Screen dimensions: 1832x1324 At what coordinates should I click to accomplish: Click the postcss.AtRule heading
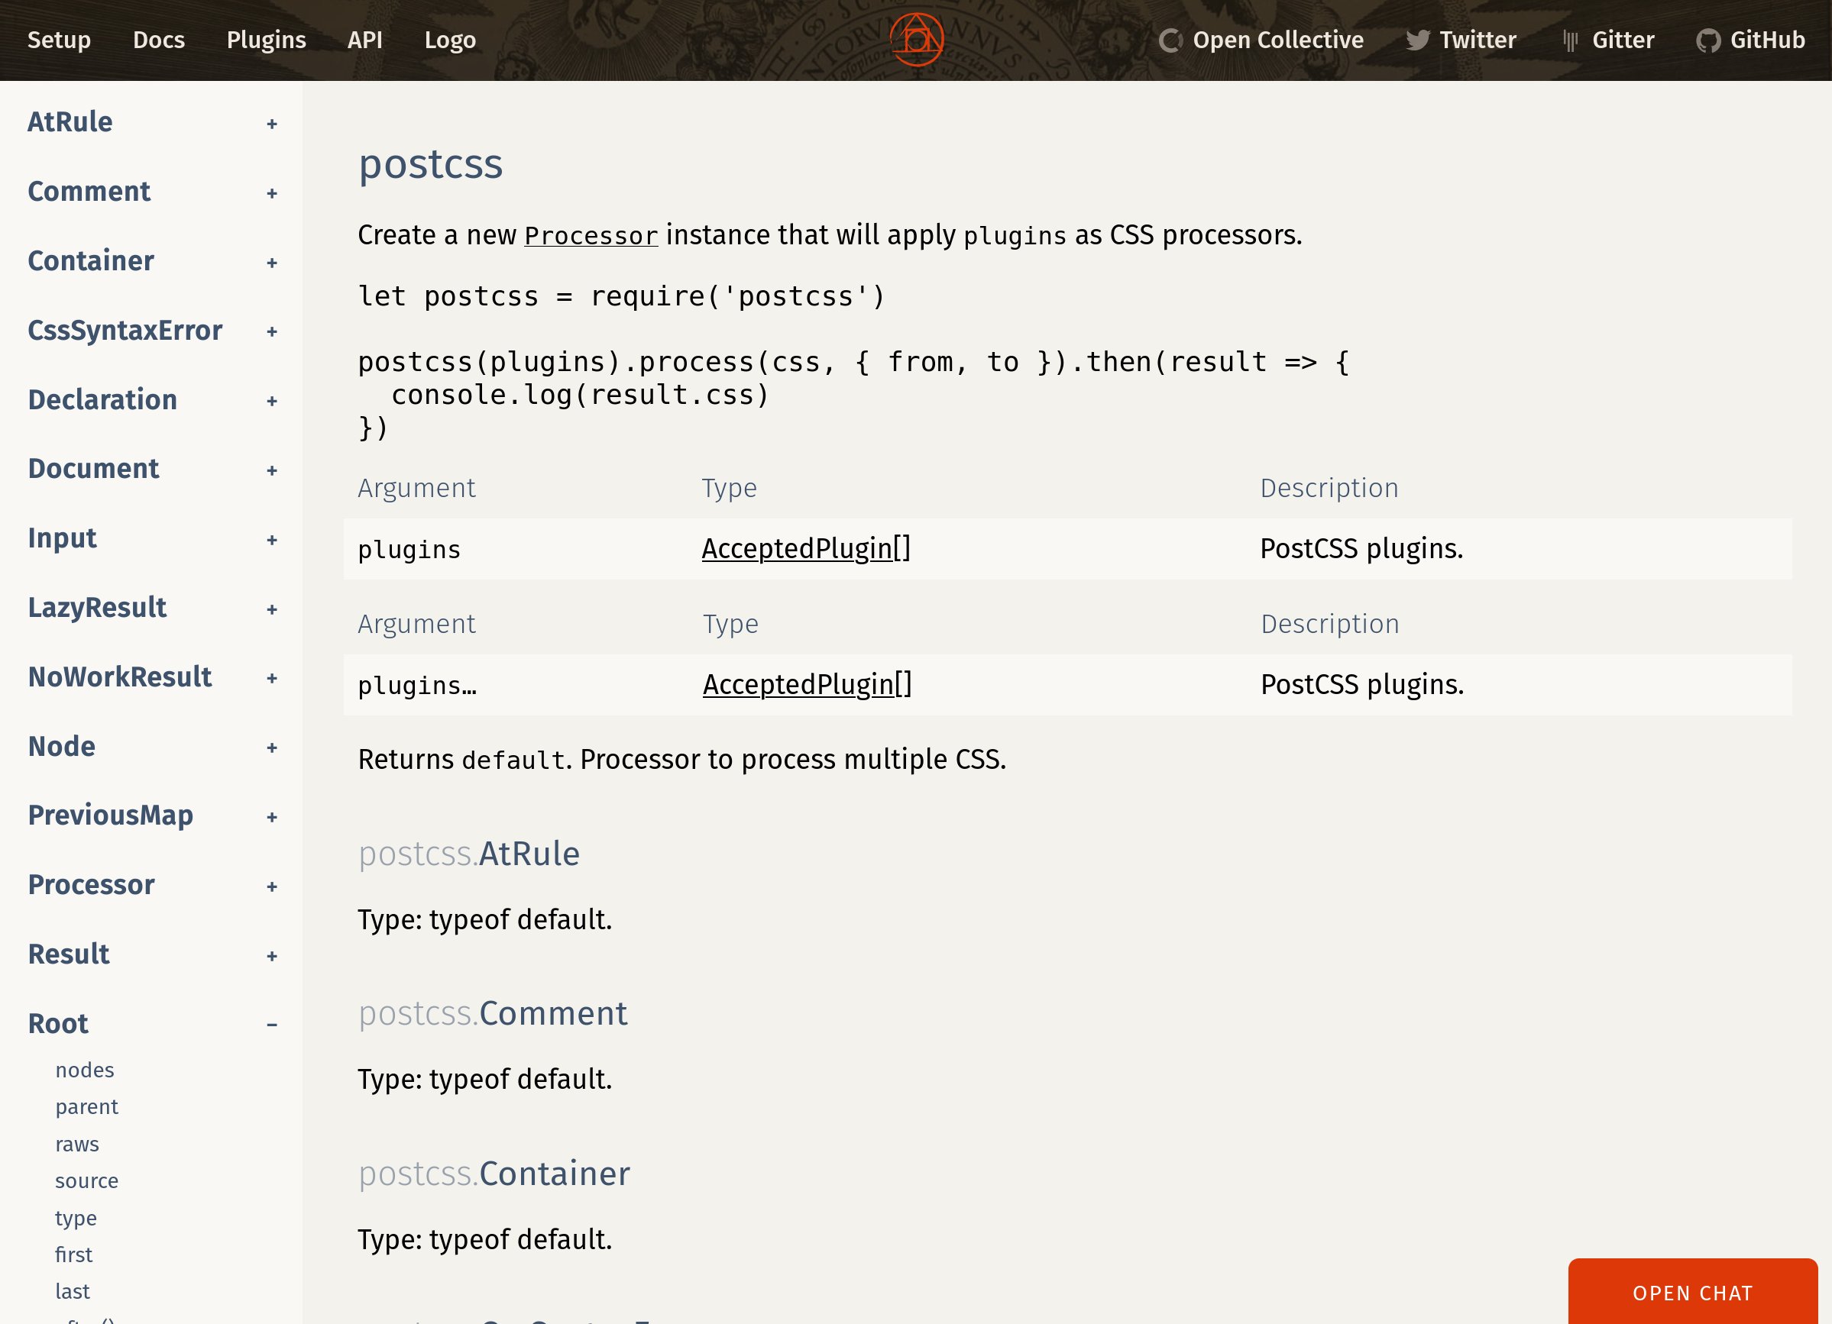[469, 854]
